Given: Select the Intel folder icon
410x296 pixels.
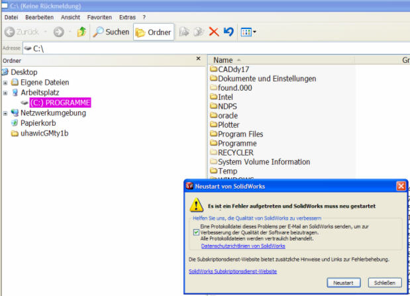Looking at the screenshot, I should click(214, 97).
